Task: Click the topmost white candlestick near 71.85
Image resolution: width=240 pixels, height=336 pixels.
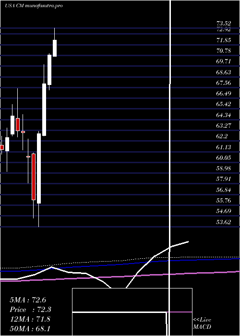Action: (55, 48)
